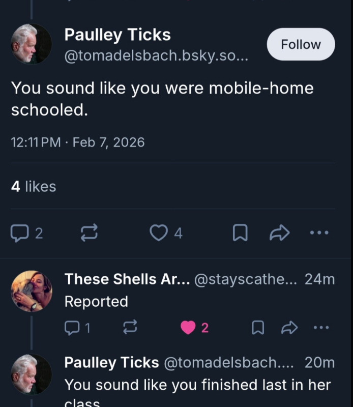Bookmark the "Reported" reply

258,328
